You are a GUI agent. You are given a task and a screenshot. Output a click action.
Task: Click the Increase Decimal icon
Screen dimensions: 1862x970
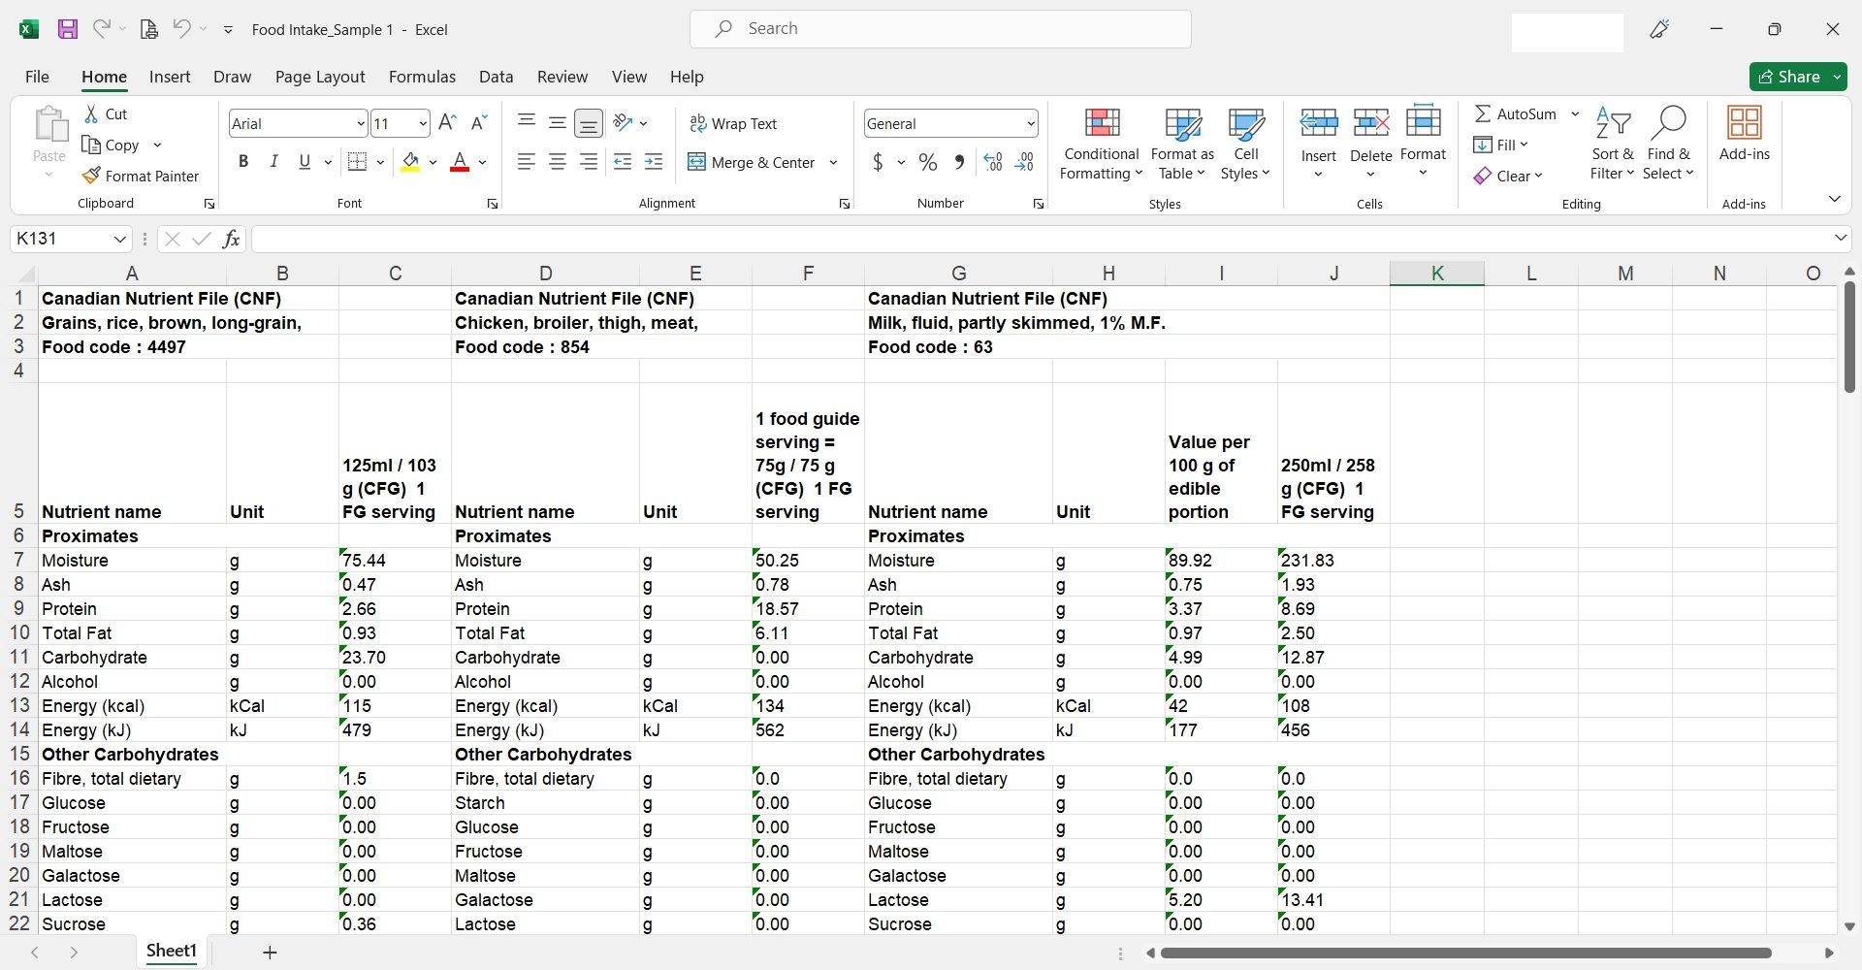click(x=991, y=162)
